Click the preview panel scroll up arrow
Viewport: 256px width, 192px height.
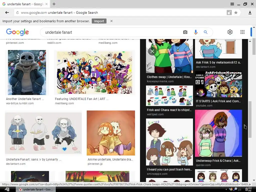250,41
